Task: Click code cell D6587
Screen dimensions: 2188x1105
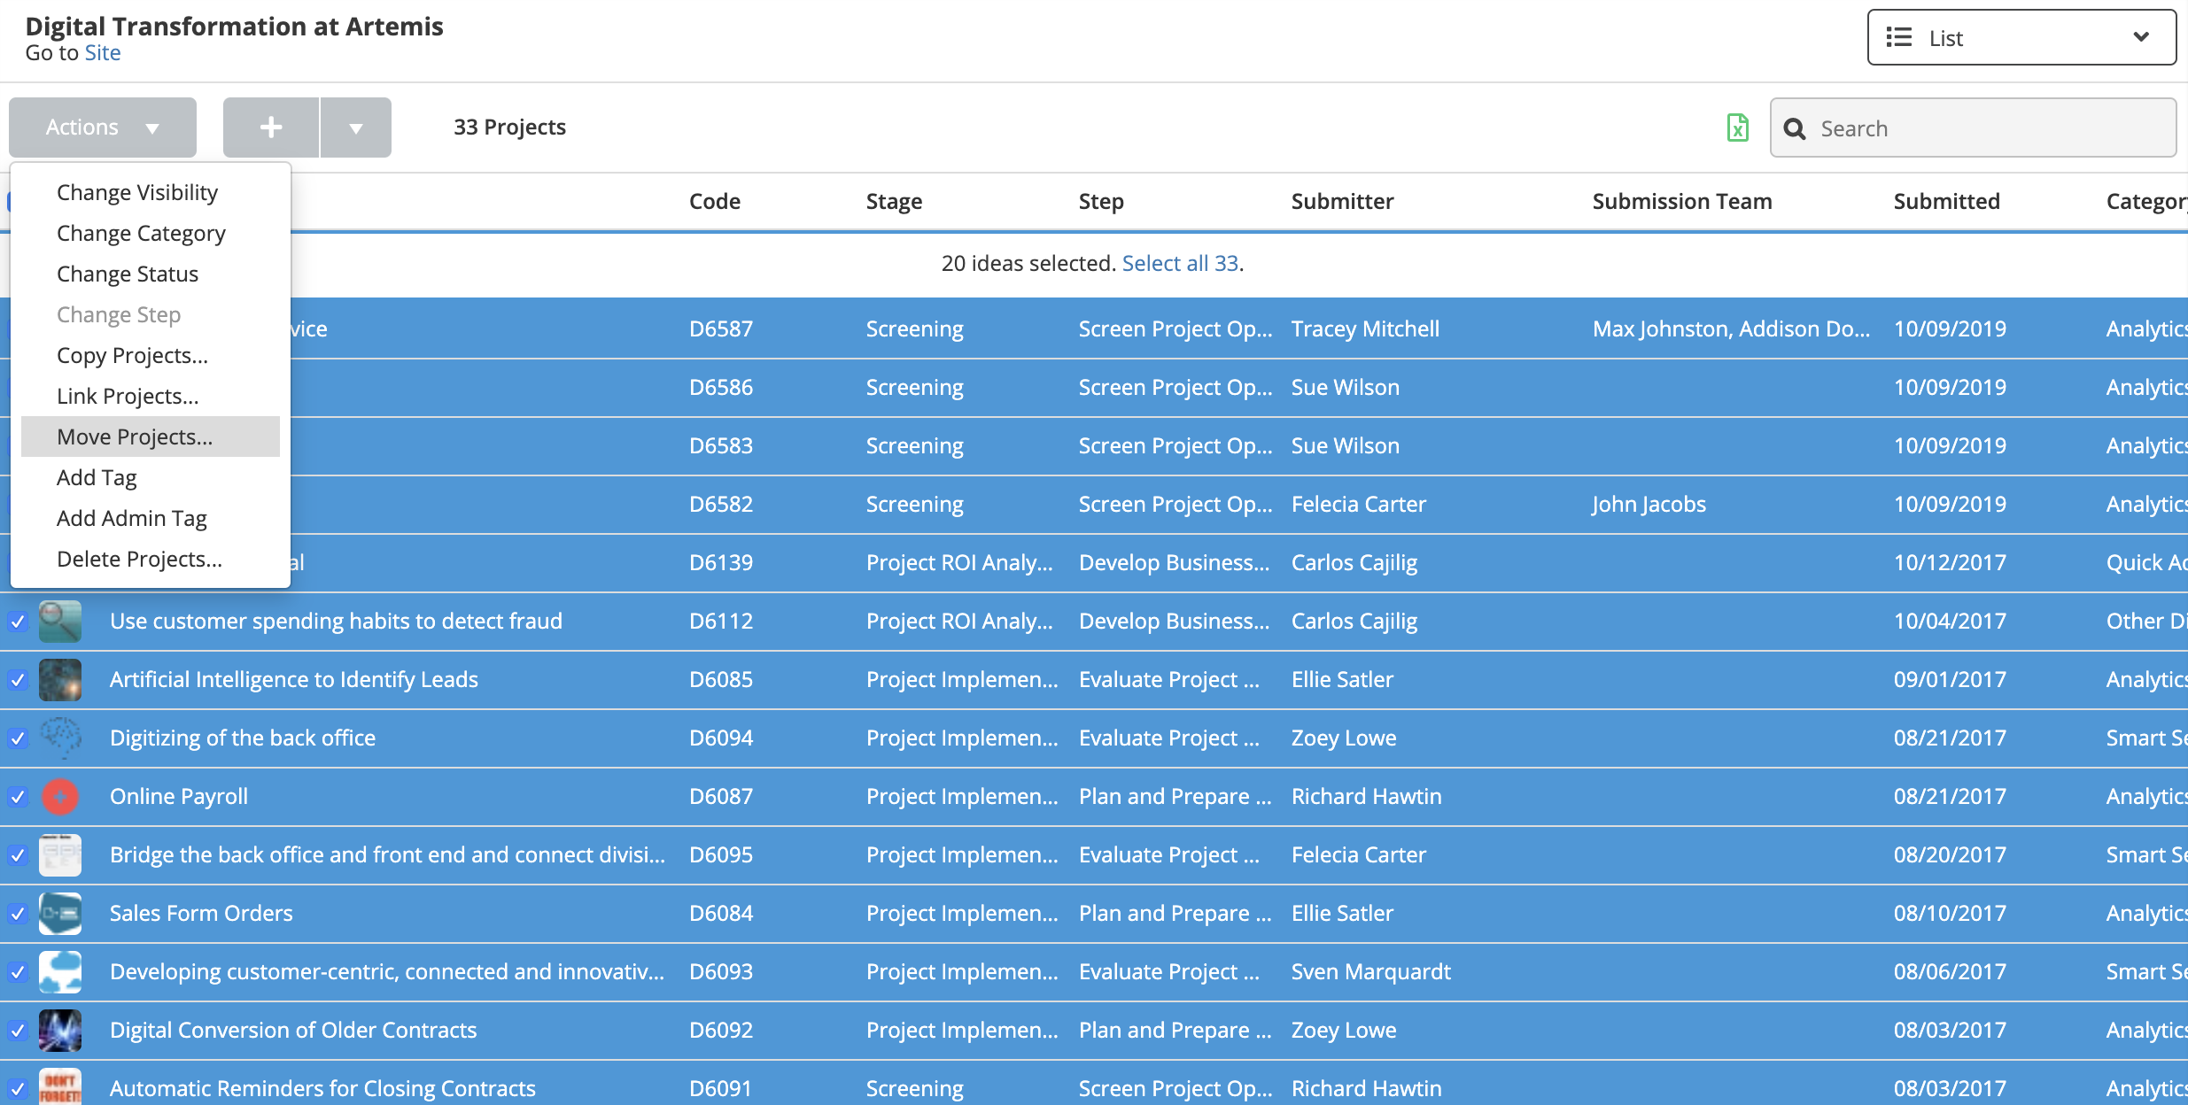Action: pyautogui.click(x=721, y=329)
